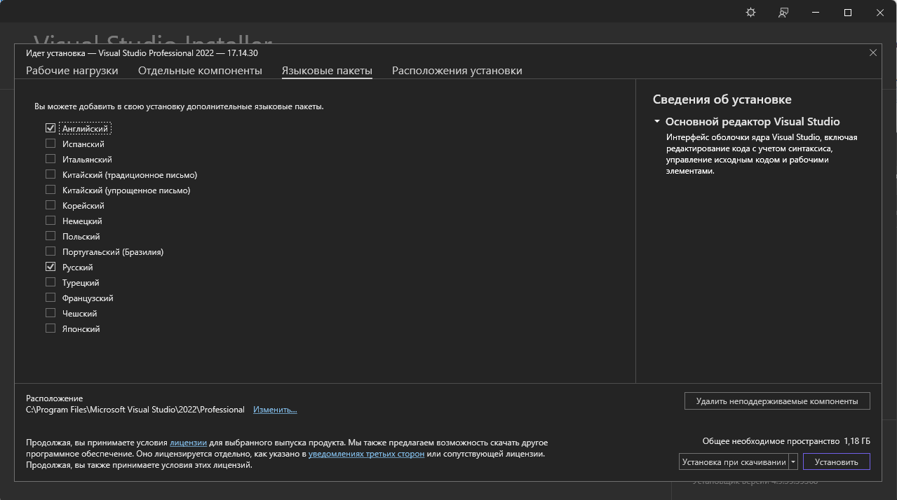
Task: Uncheck the Русский language pack
Action: click(x=50, y=267)
